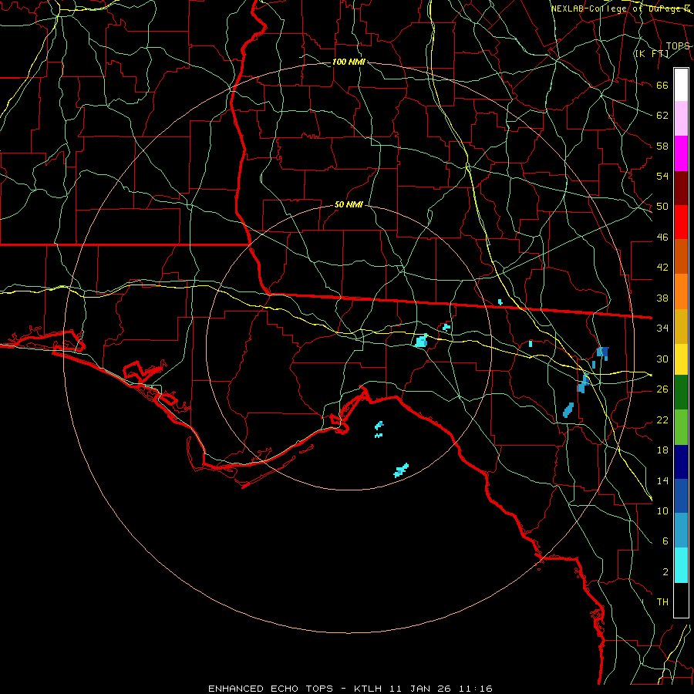Click the 62 legend value
This screenshot has height=694, width=694.
click(x=662, y=116)
